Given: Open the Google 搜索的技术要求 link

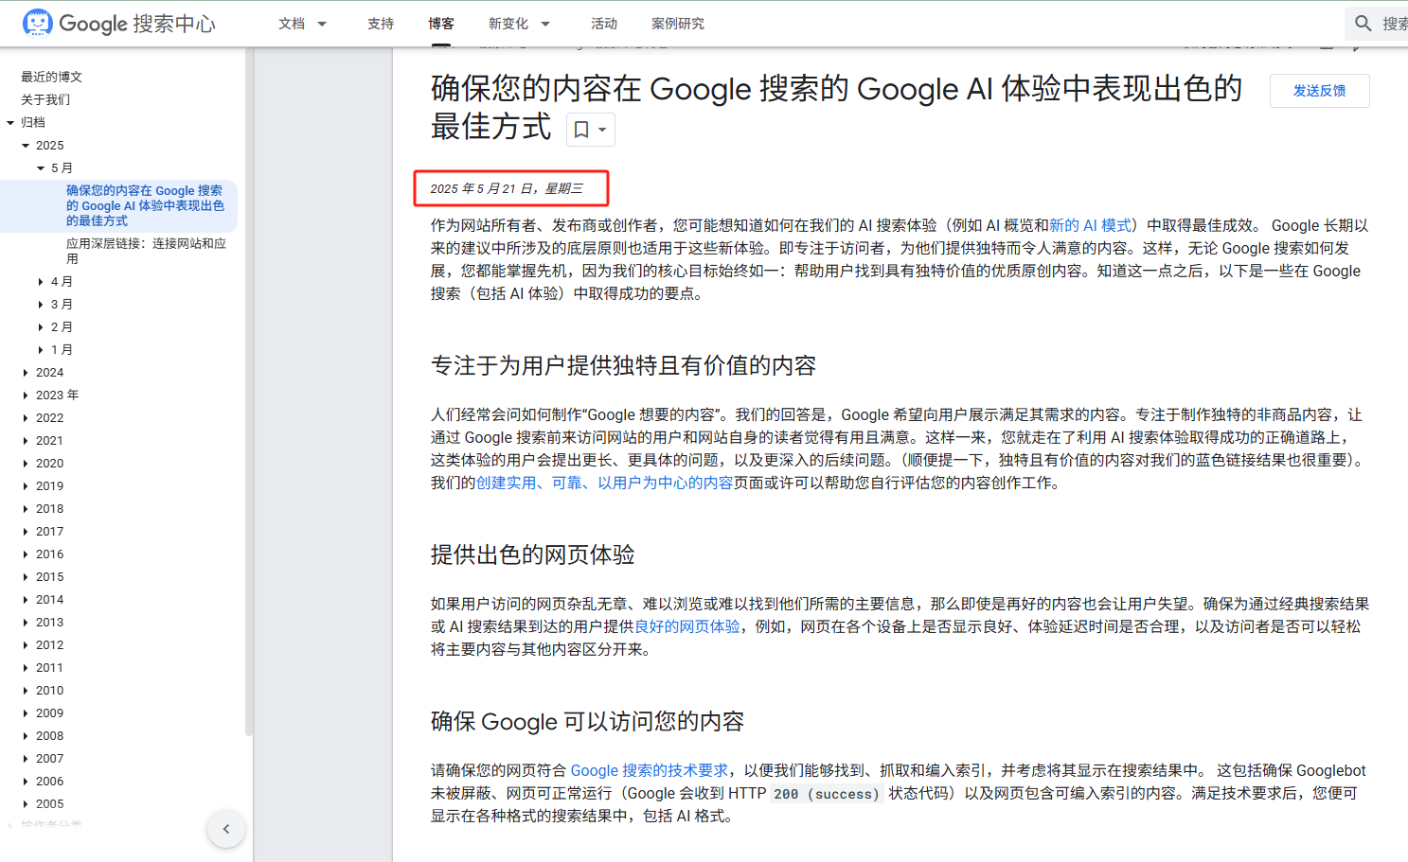Looking at the screenshot, I should 651,770.
